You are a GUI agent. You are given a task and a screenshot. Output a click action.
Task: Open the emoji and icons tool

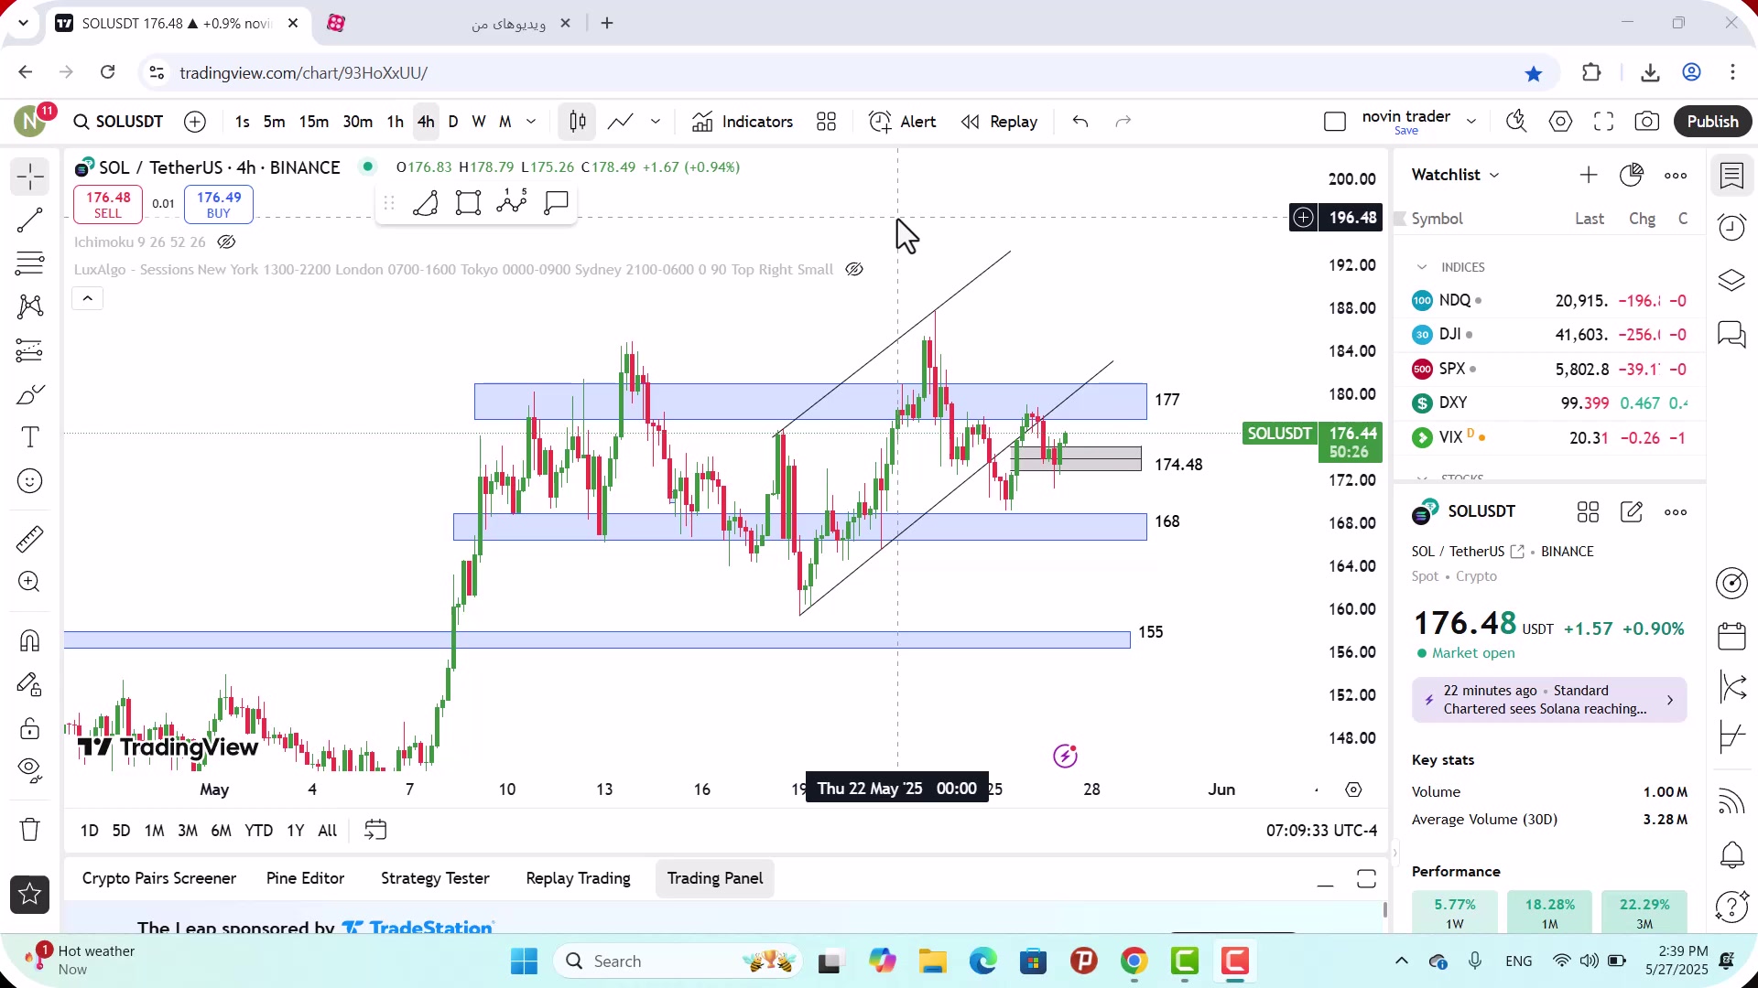tap(30, 481)
